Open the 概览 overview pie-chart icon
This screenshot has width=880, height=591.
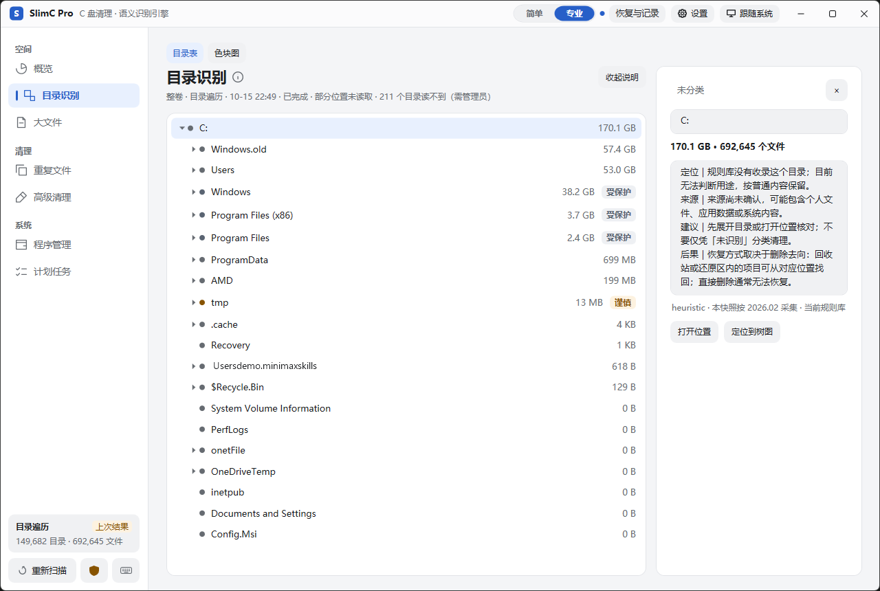[21, 69]
